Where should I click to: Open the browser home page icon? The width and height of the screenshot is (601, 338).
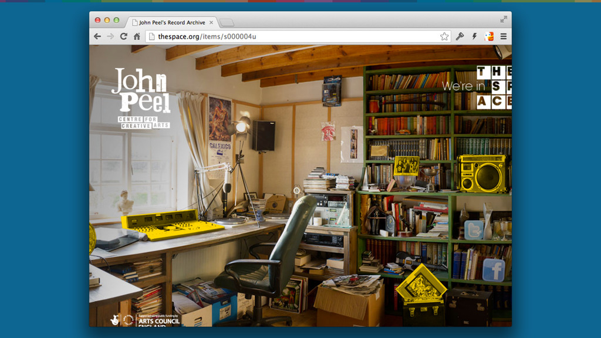(x=137, y=36)
